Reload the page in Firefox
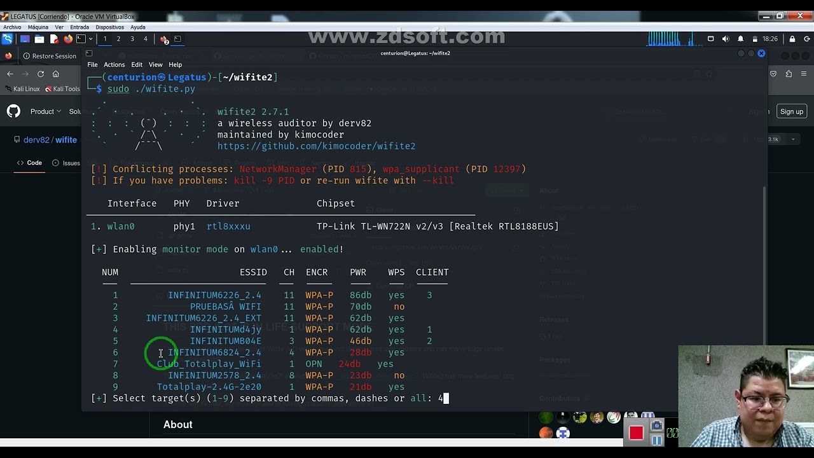The width and height of the screenshot is (814, 458). coord(41,74)
